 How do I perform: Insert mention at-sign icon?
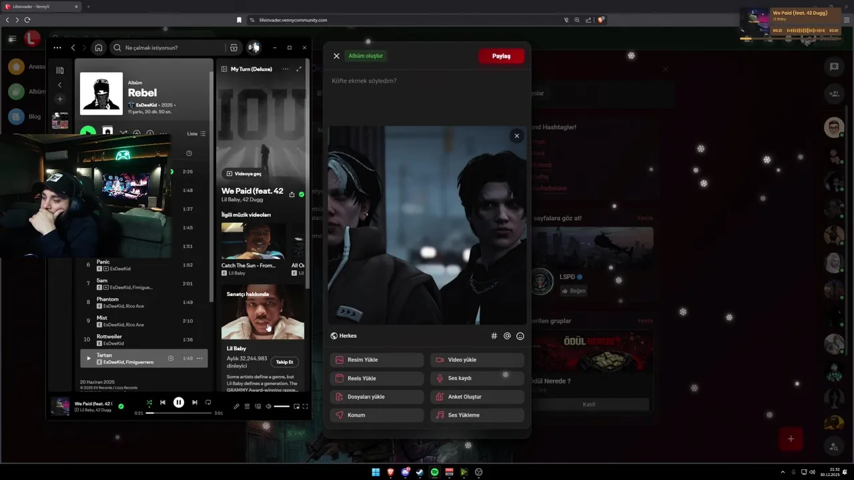pos(507,336)
